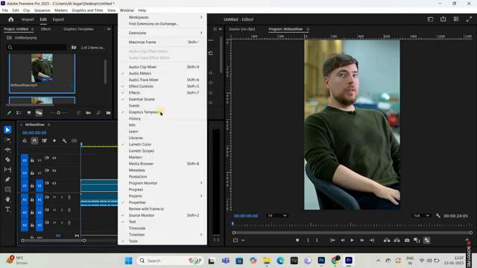Click Export Frame camera icon
The width and height of the screenshot is (477, 268).
[407, 240]
